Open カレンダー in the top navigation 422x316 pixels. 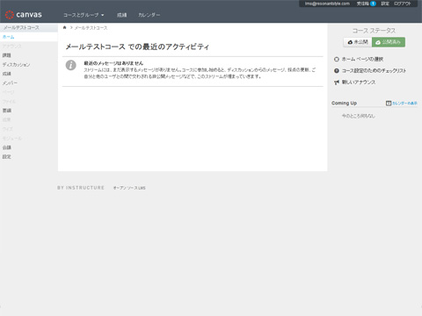[x=149, y=15]
